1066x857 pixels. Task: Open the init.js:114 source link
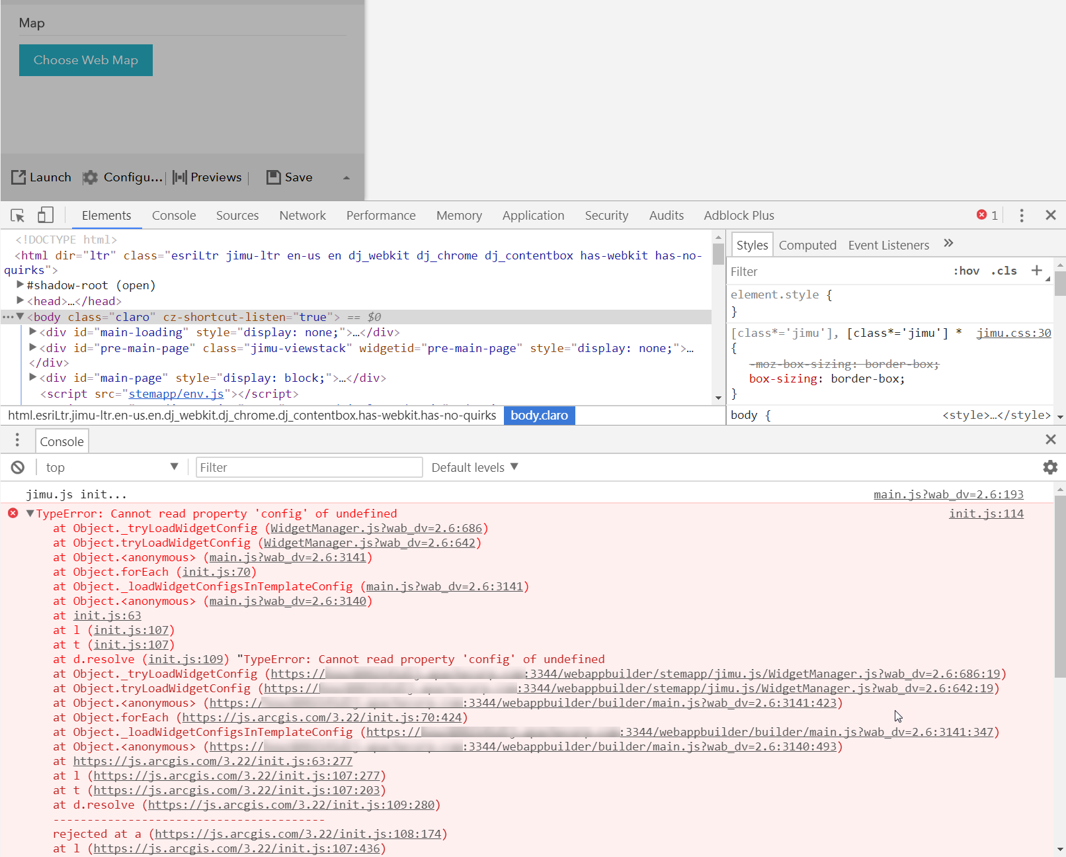[x=986, y=514]
